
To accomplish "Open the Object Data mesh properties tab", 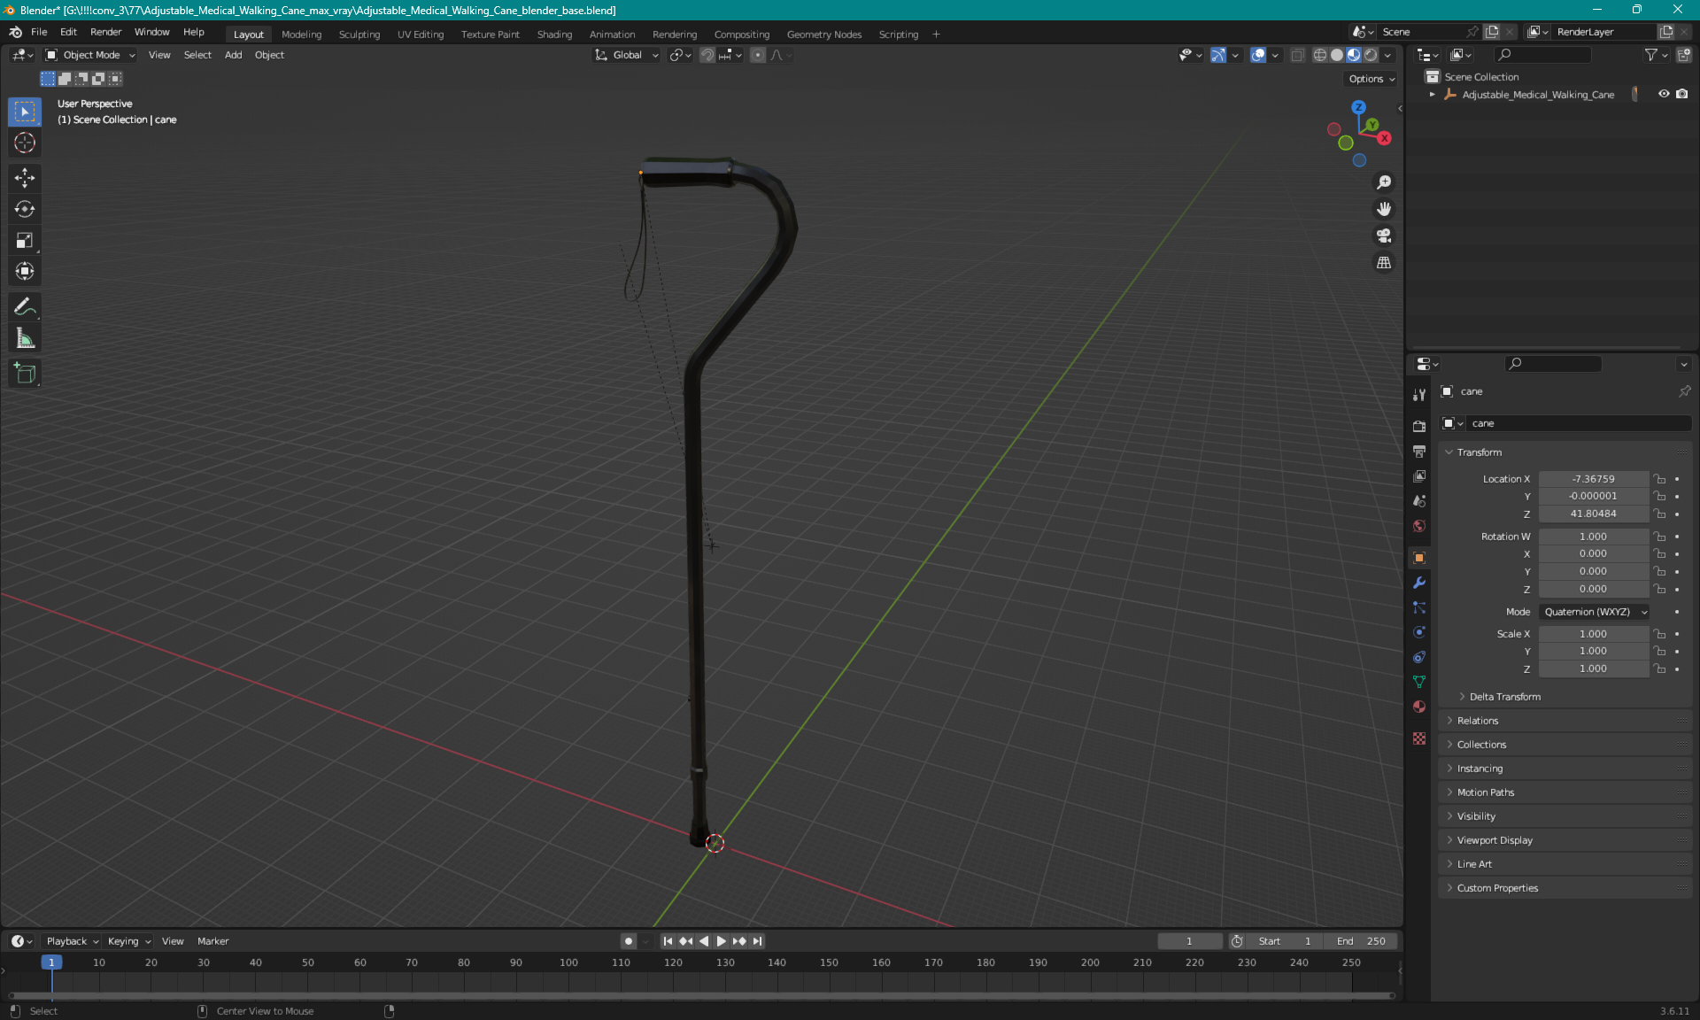I will (1419, 682).
